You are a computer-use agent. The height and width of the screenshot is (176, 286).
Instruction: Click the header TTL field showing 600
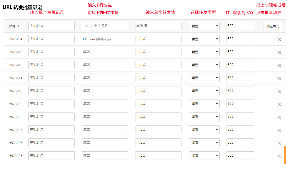(x=240, y=26)
